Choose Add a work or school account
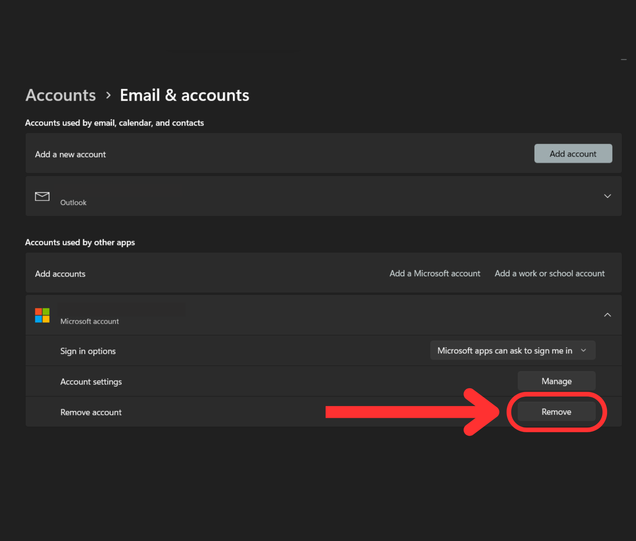Screen dimensions: 636x541 click(549, 273)
